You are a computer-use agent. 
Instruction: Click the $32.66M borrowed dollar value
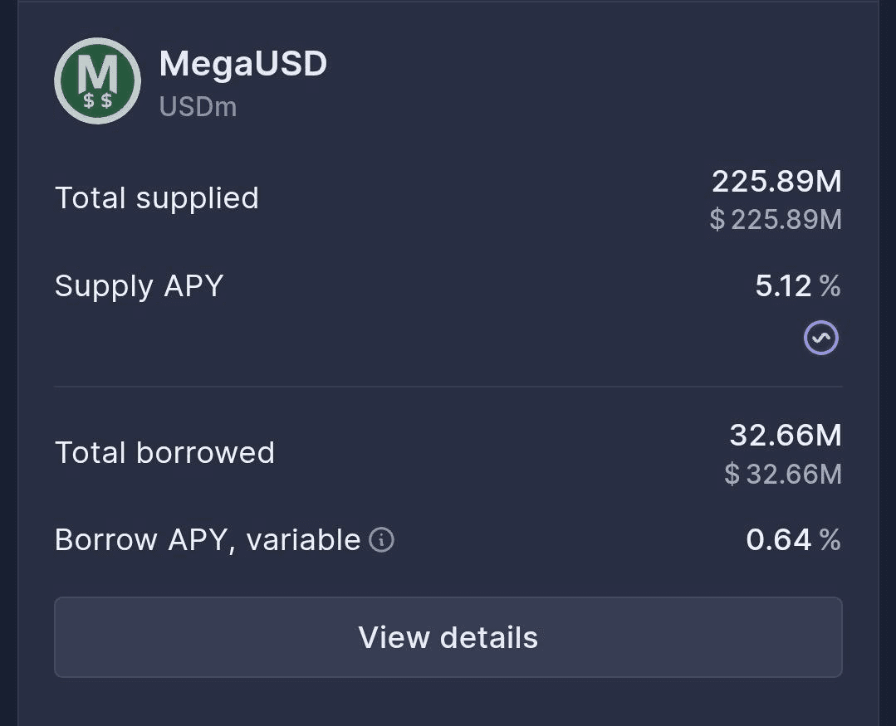[x=783, y=474]
